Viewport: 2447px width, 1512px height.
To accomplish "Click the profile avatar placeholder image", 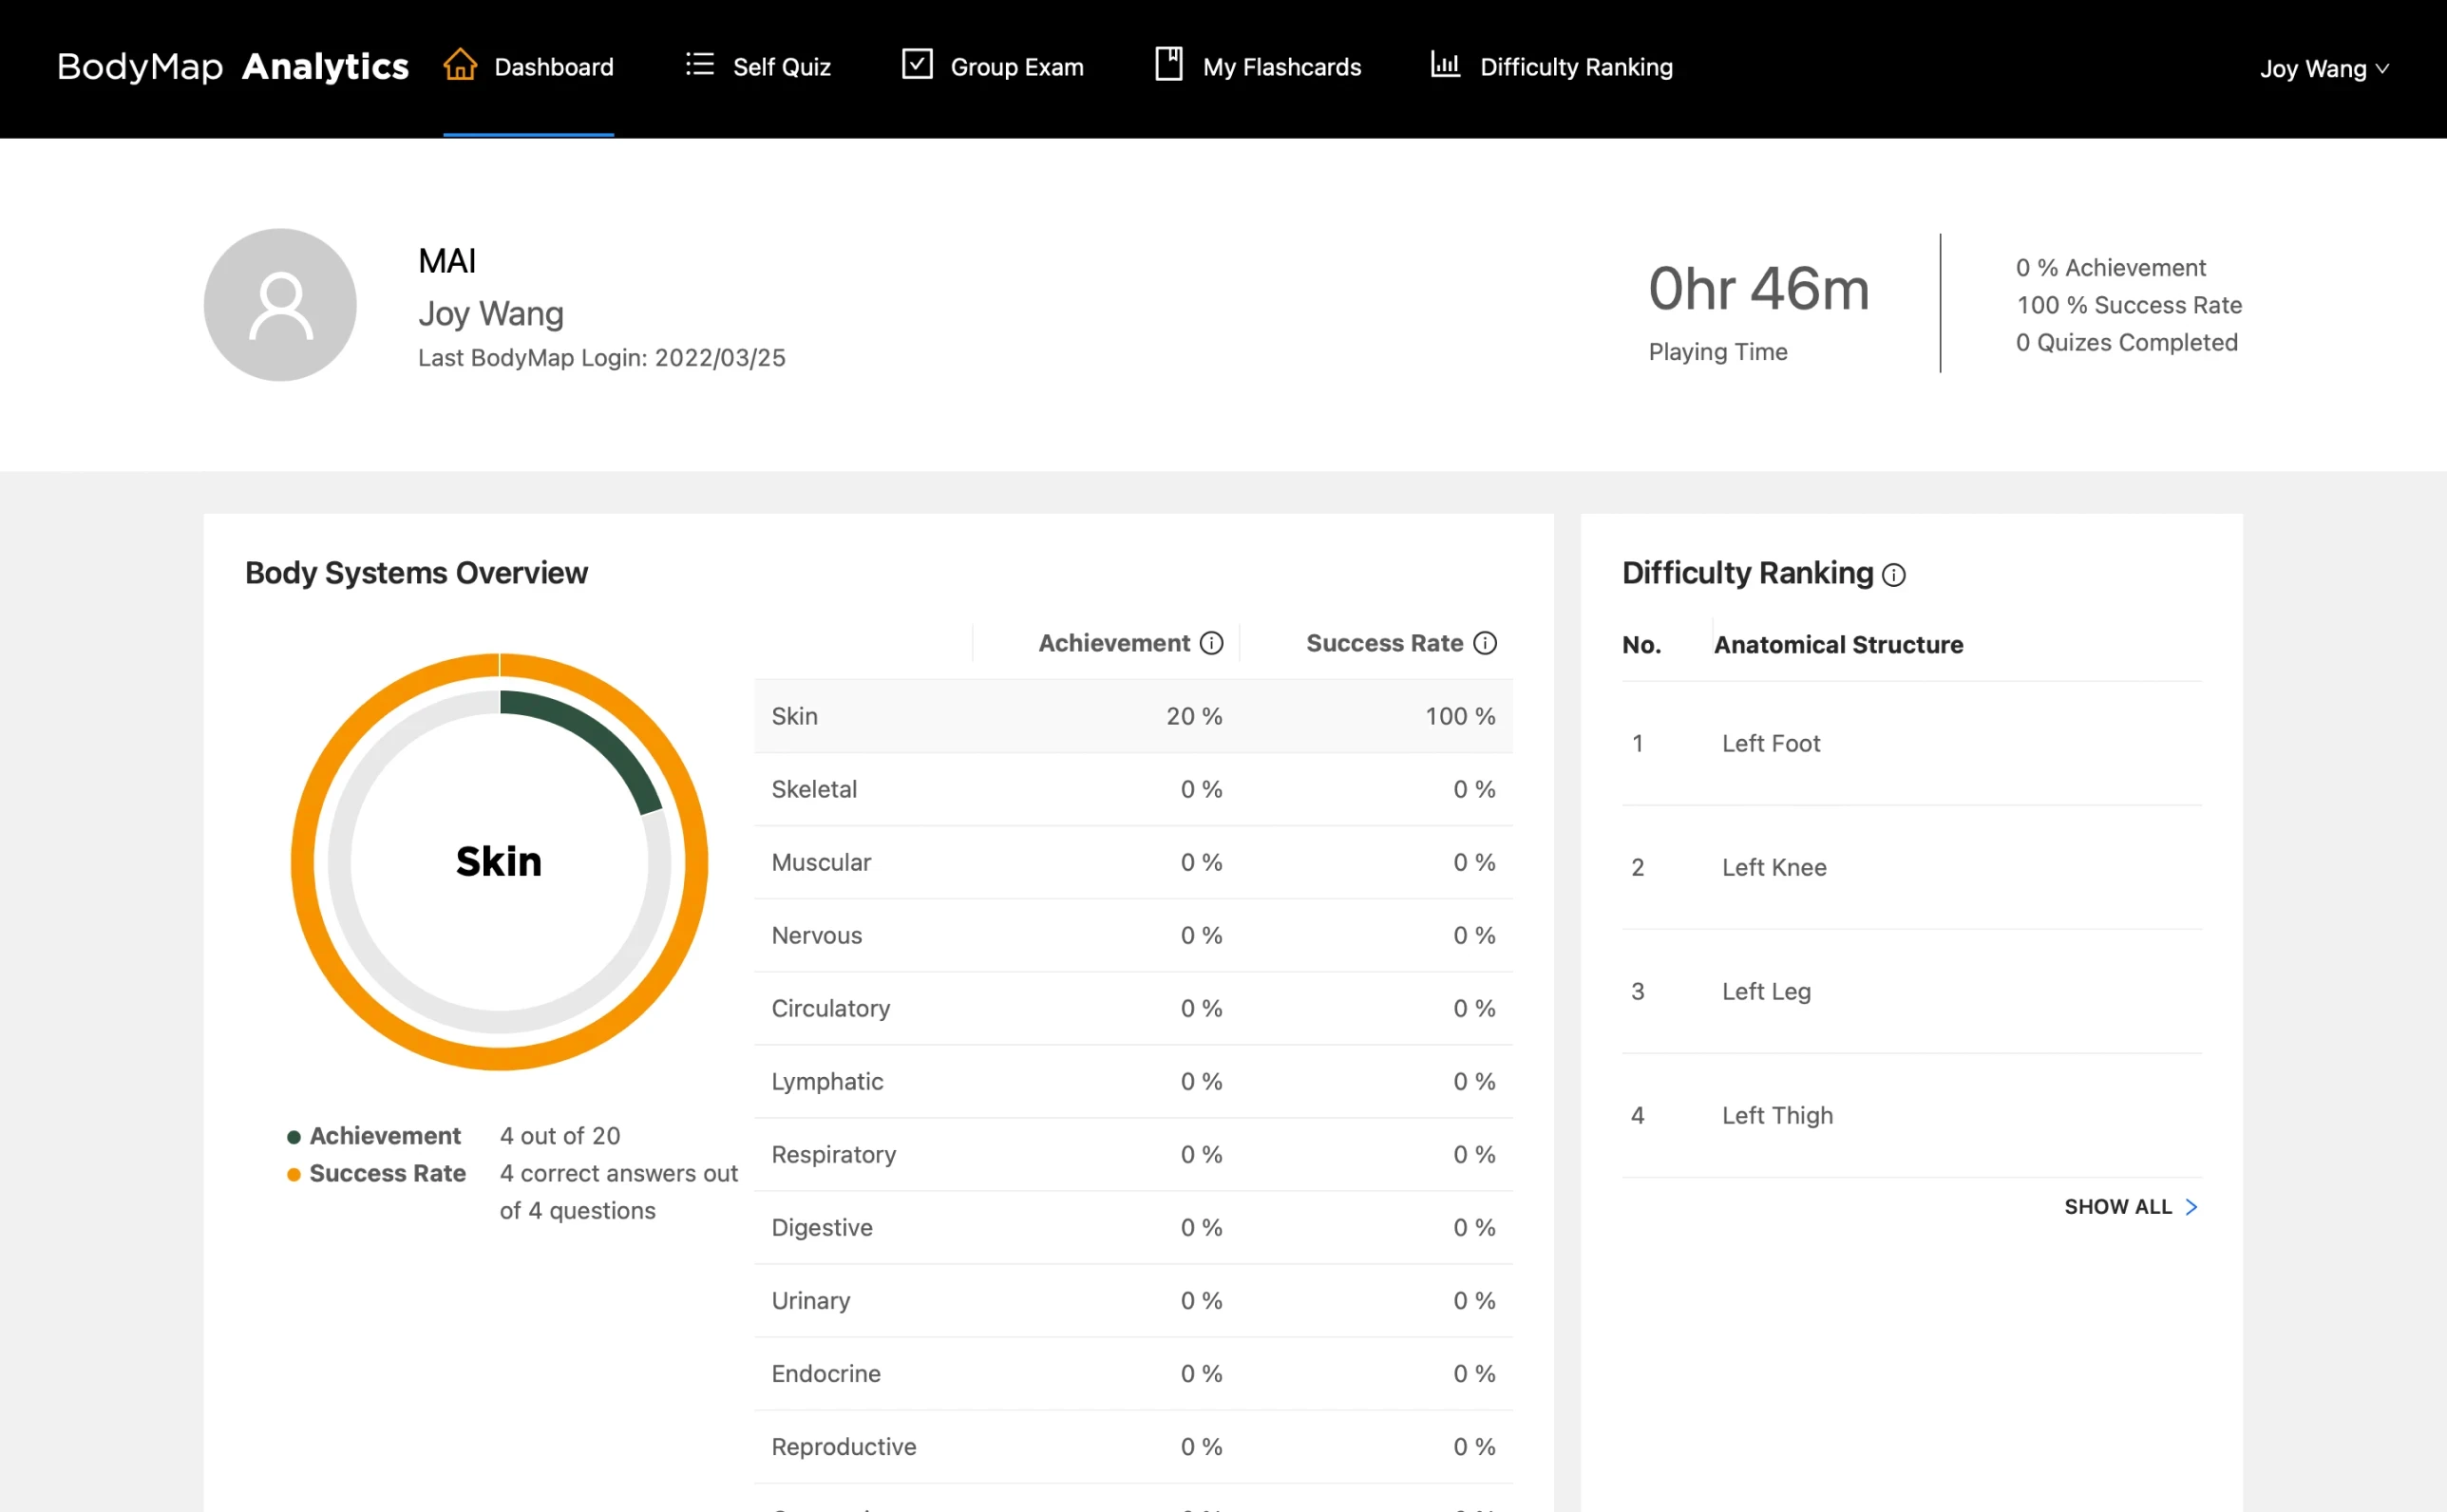I will pos(280,305).
